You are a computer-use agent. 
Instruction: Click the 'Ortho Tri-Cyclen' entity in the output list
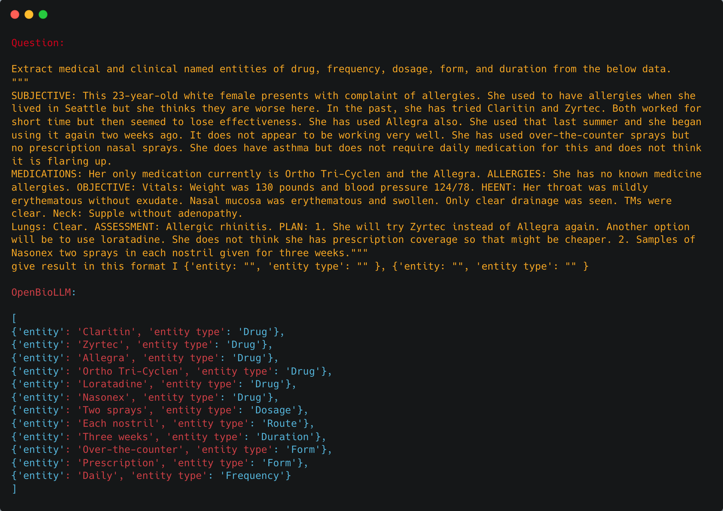(130, 371)
